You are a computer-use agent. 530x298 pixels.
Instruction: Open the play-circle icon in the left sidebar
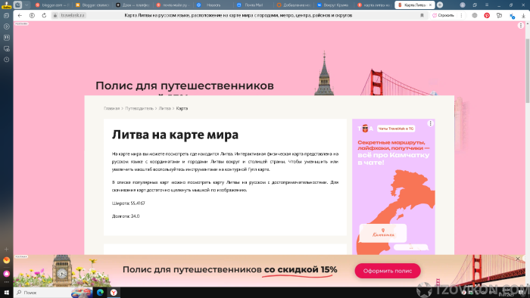6,26
